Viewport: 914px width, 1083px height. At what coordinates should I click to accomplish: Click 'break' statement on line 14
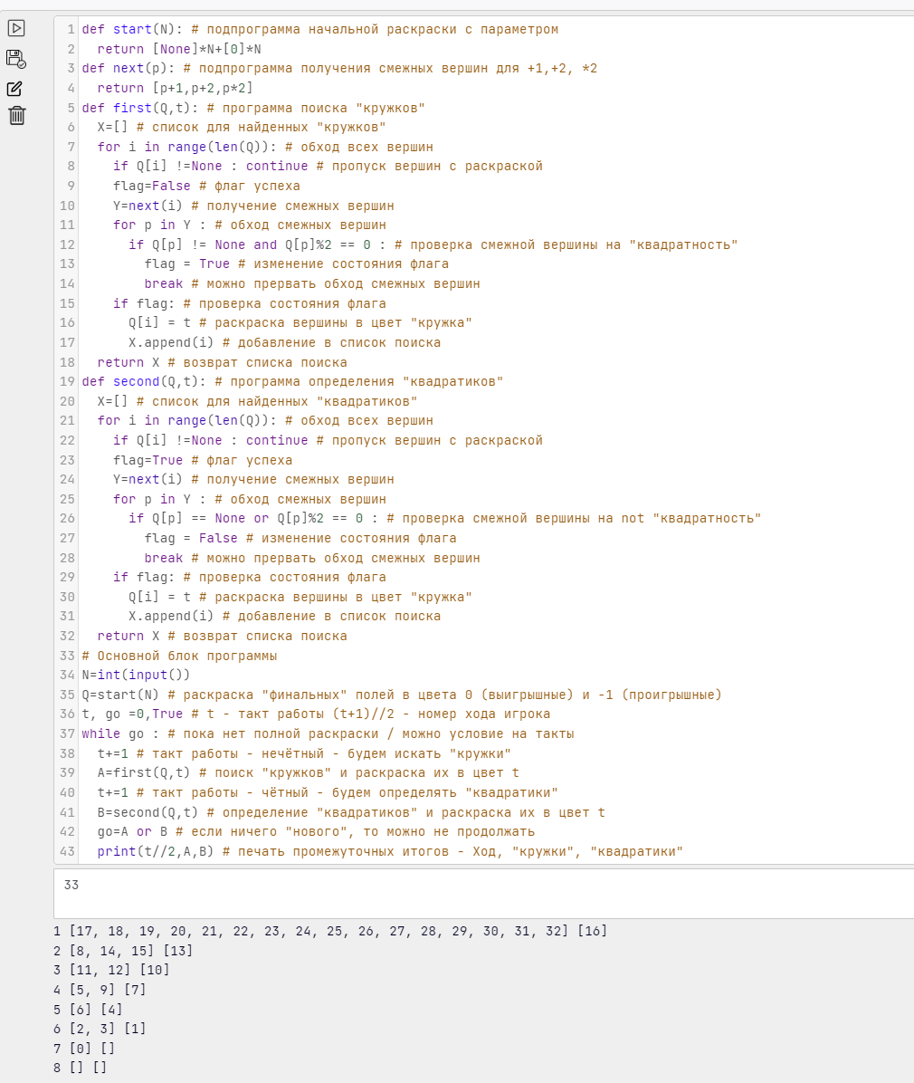coord(164,283)
